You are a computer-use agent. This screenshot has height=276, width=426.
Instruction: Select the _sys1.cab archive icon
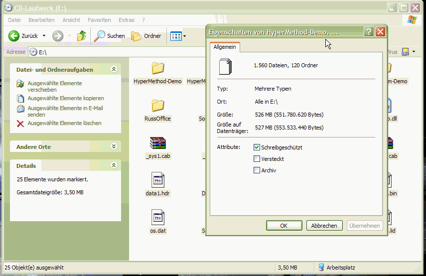coord(158,143)
